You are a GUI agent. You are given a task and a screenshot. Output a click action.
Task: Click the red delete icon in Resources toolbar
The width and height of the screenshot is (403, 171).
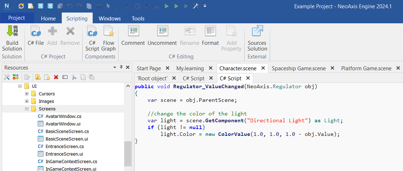tap(56, 77)
